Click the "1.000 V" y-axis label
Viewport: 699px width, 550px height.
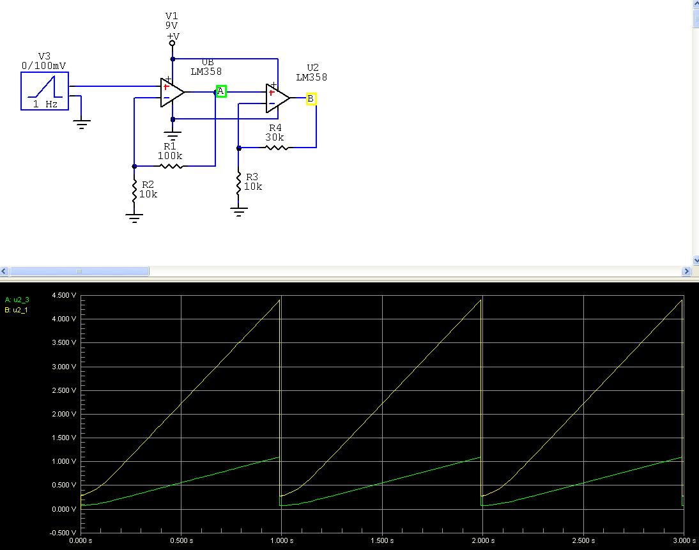[x=64, y=461]
